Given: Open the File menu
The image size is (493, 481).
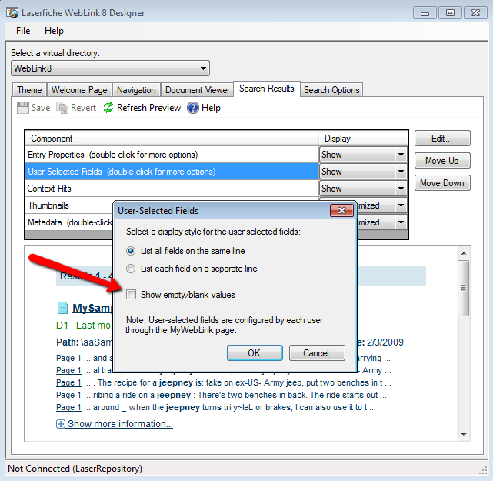Looking at the screenshot, I should coord(23,31).
